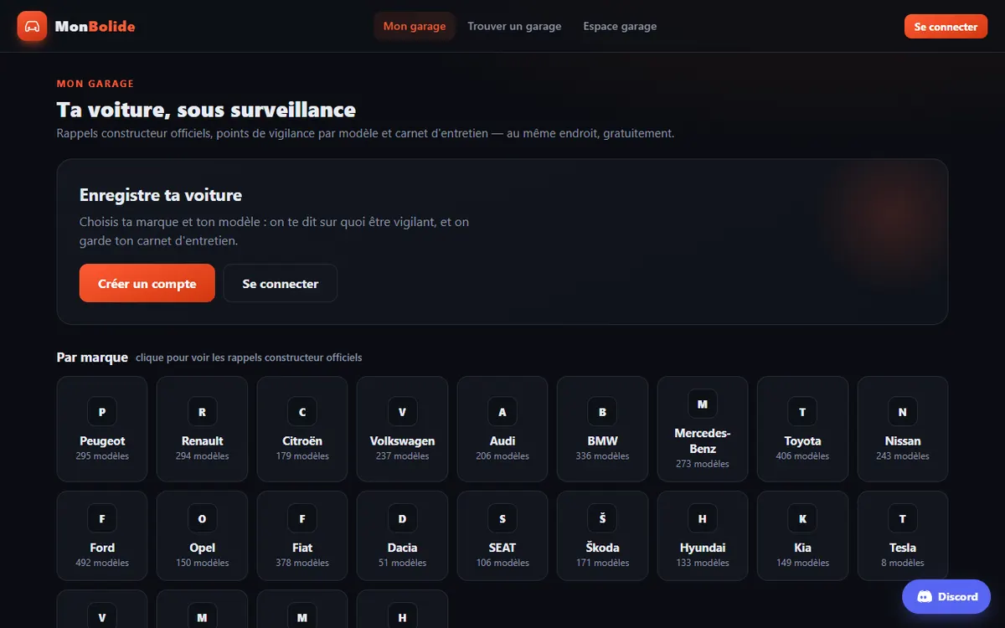Click the "492 modèles" count under Ford
This screenshot has width=1005, height=628.
[x=102, y=563]
